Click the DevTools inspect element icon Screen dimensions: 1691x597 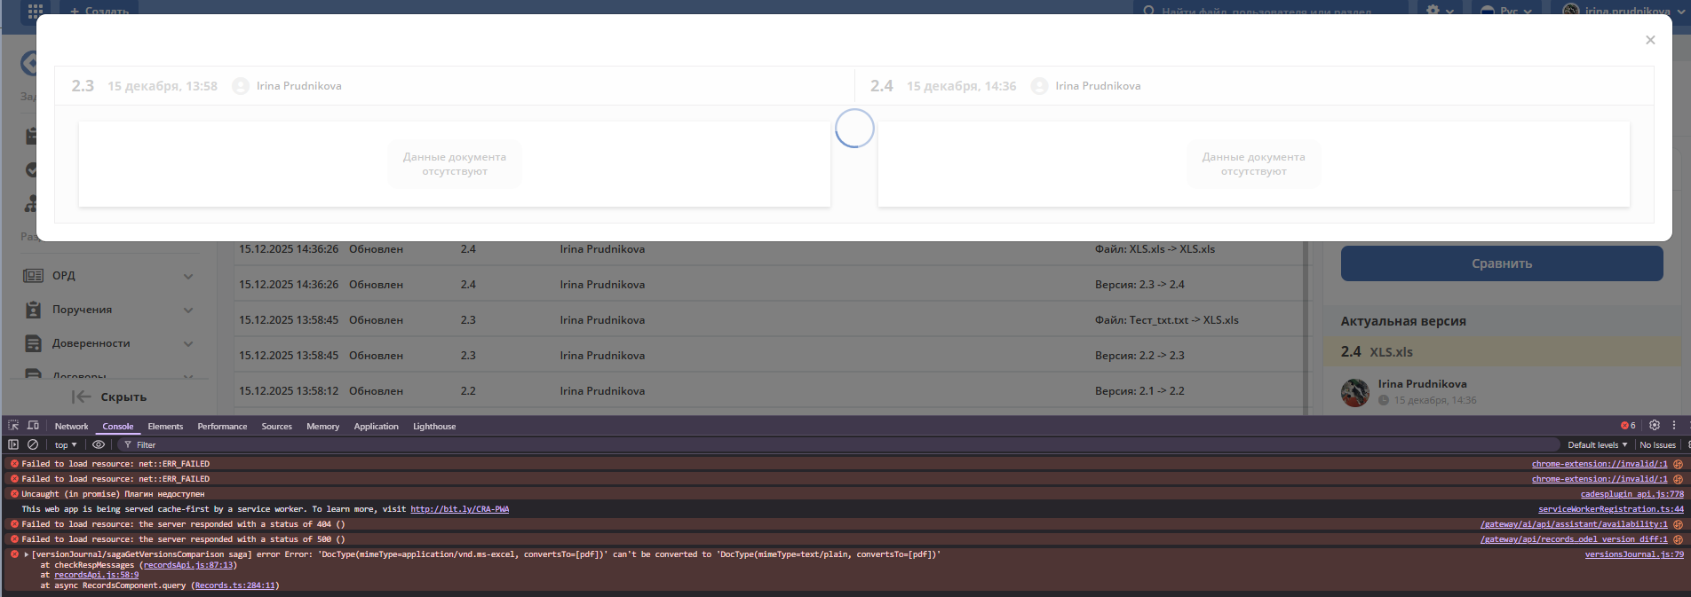13,426
